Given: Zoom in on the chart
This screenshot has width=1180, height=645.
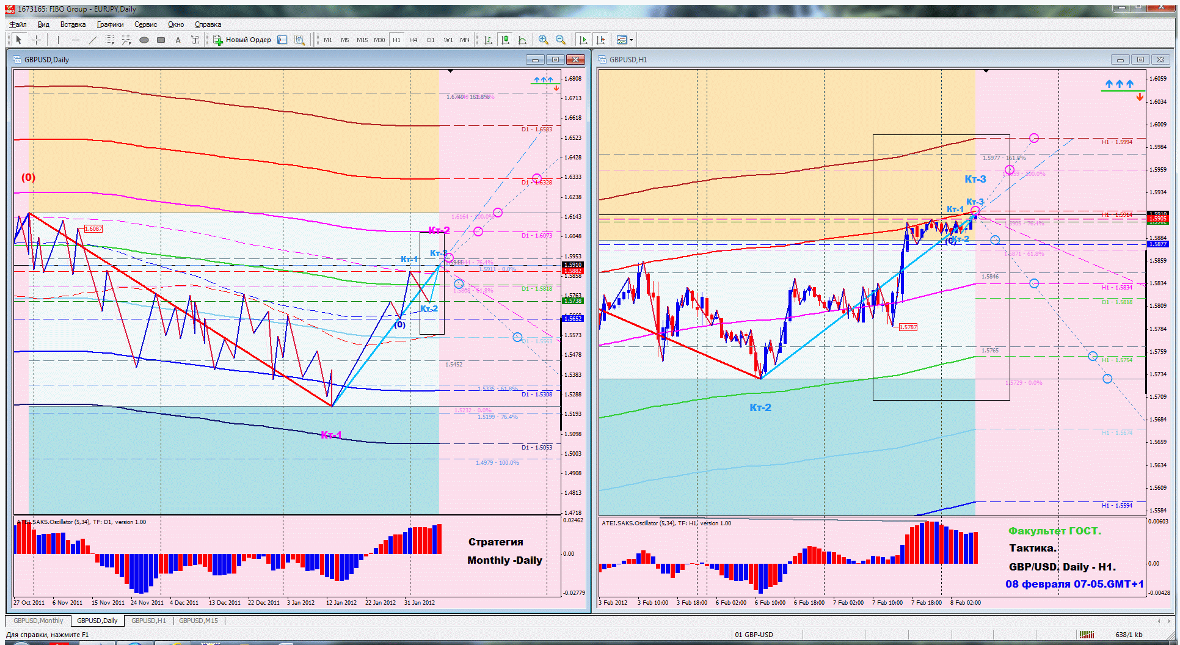Looking at the screenshot, I should coord(544,40).
